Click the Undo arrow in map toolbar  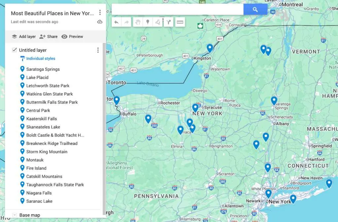click(117, 22)
